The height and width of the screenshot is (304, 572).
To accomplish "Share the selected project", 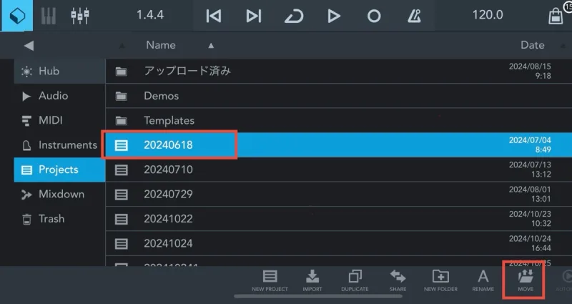I will (398, 280).
